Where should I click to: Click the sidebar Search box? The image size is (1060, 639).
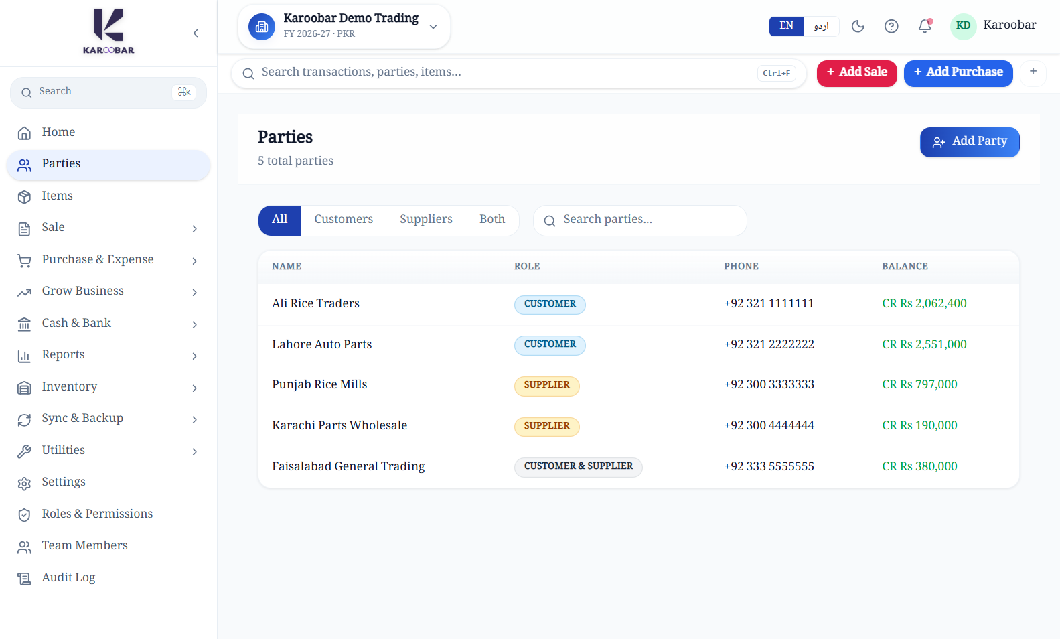108,92
